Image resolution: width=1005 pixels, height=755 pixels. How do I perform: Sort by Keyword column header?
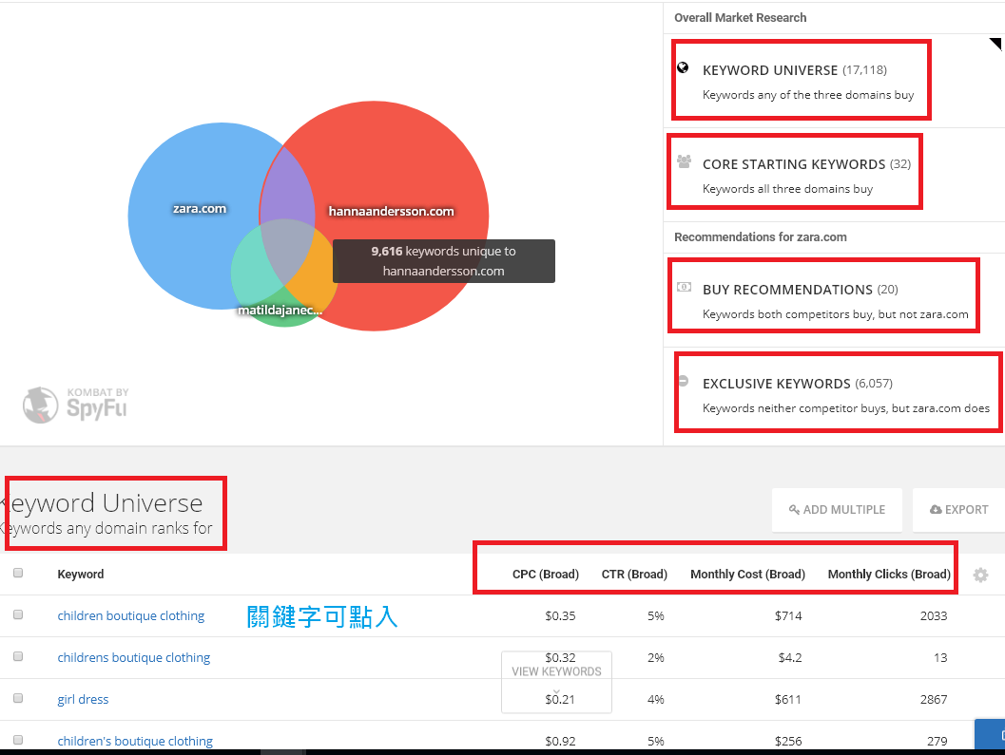coord(80,575)
